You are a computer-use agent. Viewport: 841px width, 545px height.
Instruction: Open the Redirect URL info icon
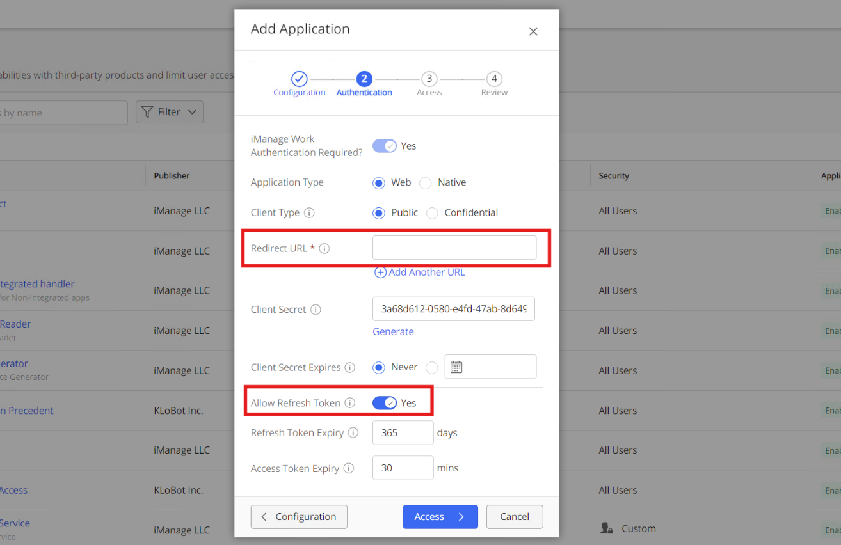coord(324,248)
